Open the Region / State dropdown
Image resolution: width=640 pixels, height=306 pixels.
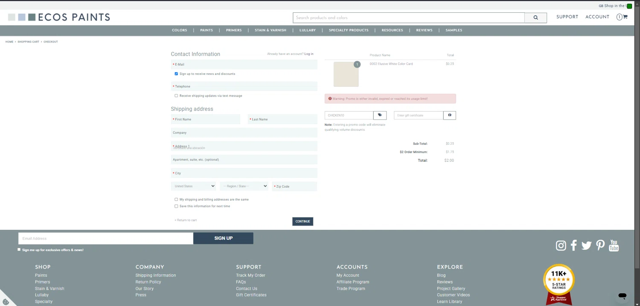pyautogui.click(x=244, y=186)
